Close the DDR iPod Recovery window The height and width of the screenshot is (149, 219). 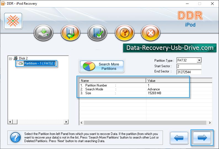pos(212,4)
